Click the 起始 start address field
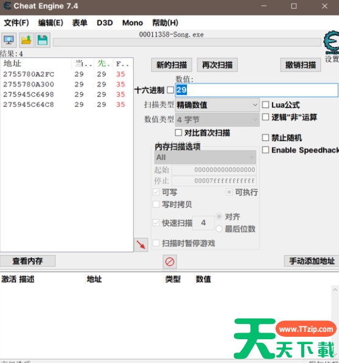Screen dimensions: 339x363 (x=214, y=170)
